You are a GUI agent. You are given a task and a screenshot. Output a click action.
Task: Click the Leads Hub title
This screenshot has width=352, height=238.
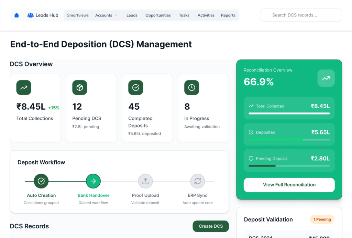pos(47,15)
